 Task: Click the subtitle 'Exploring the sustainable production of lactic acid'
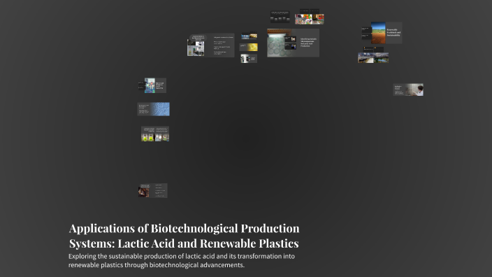[x=182, y=260]
